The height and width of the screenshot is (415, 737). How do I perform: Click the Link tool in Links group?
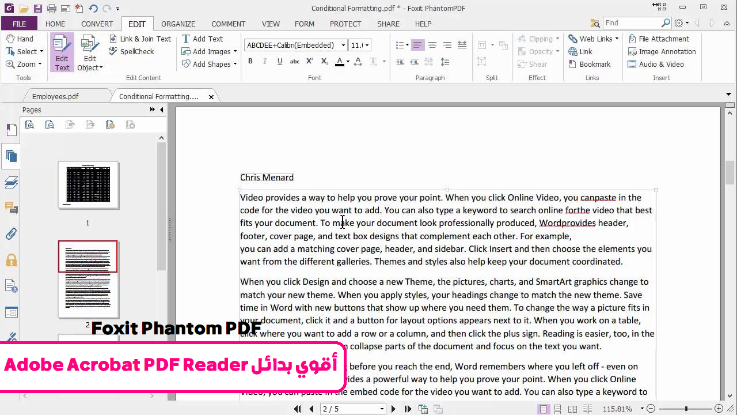click(580, 51)
